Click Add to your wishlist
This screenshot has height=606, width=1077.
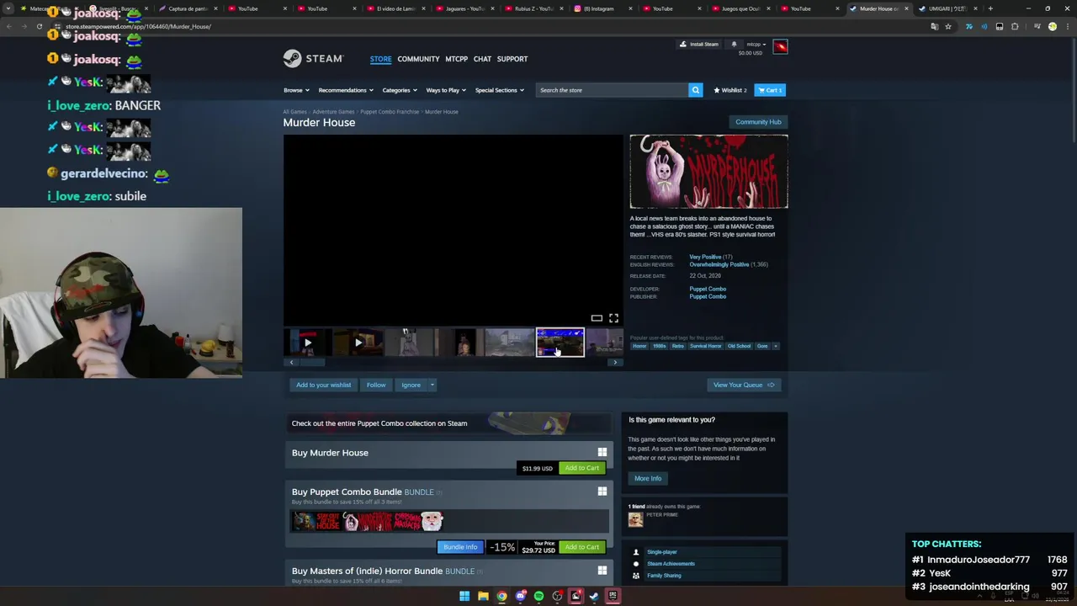coord(323,385)
